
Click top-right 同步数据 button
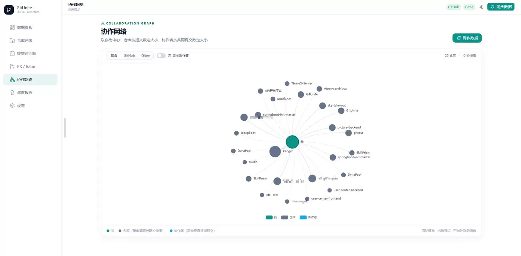[x=501, y=7]
